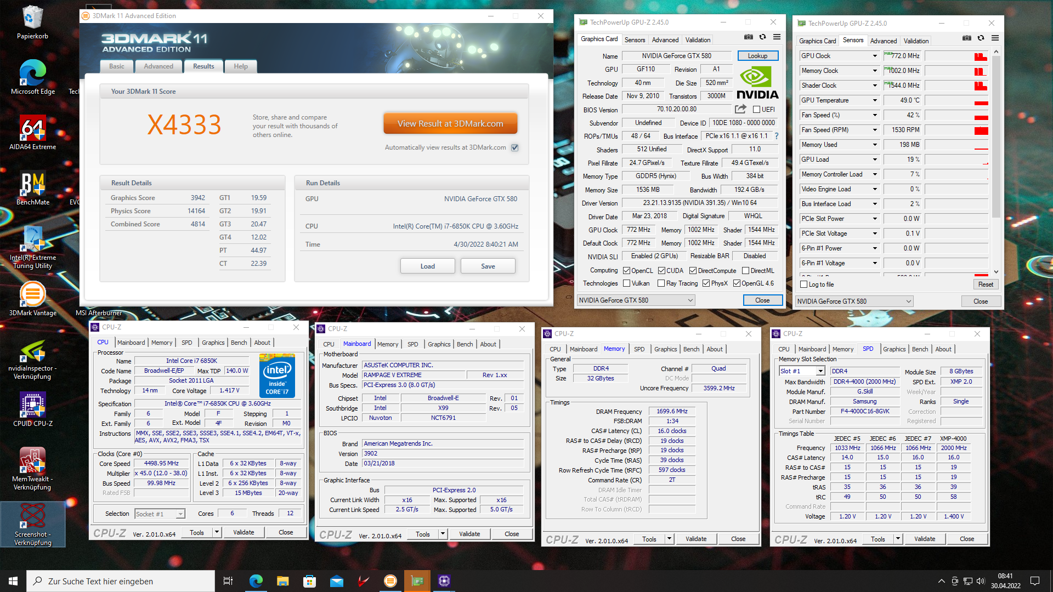Viewport: 1053px width, 592px height.
Task: Open the Mail app on the taskbar
Action: 336,581
